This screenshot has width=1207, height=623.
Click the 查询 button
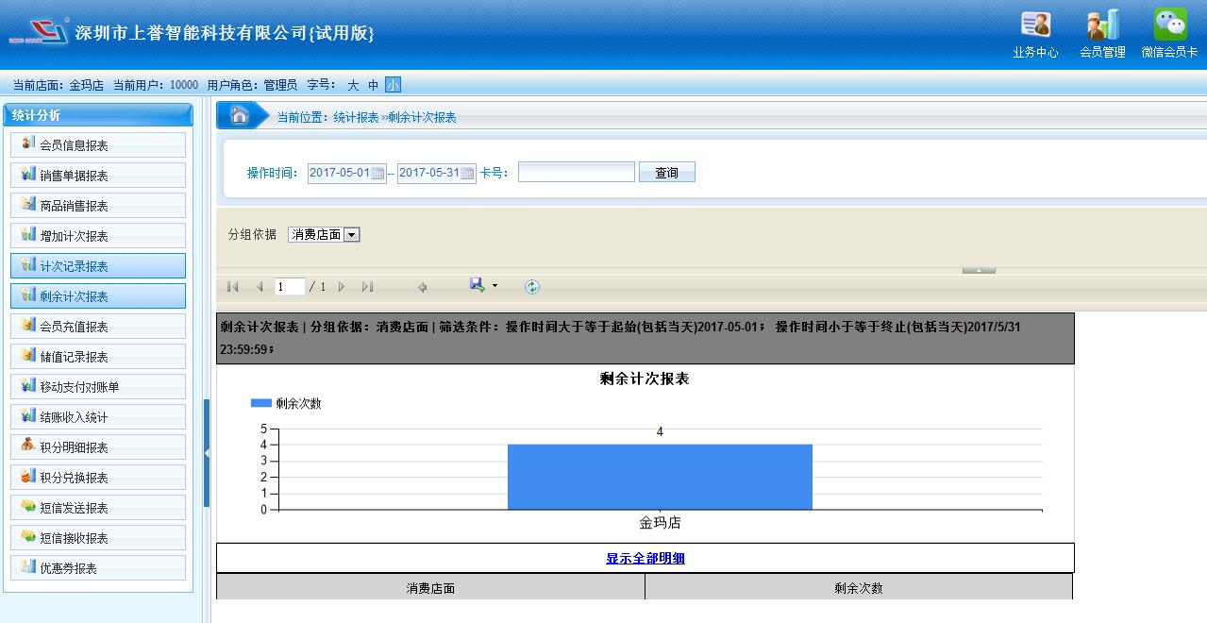tap(666, 173)
